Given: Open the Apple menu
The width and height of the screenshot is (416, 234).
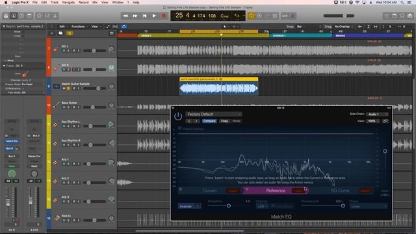Looking at the screenshot, I should 6,3.
